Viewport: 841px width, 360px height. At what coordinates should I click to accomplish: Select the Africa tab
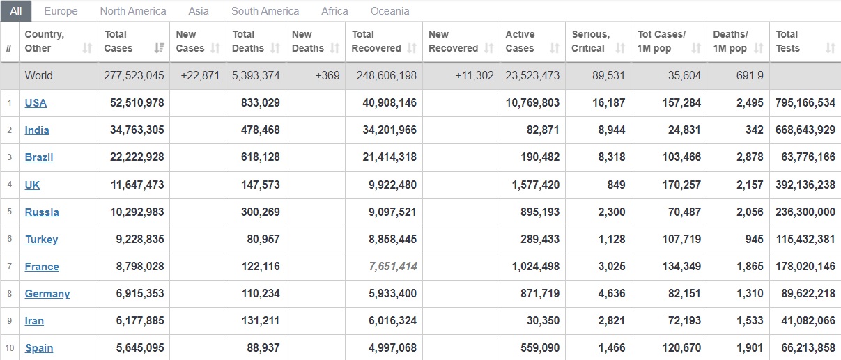coord(335,11)
